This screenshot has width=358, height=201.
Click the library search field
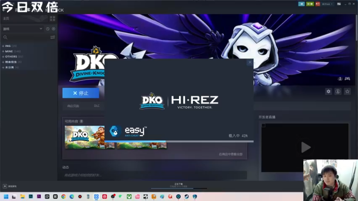26,37
